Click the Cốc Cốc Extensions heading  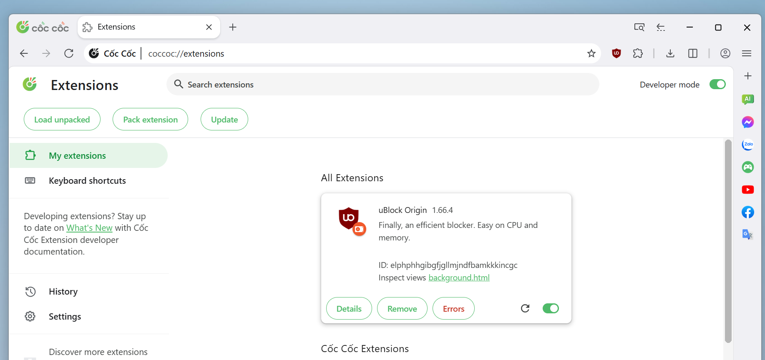(365, 349)
